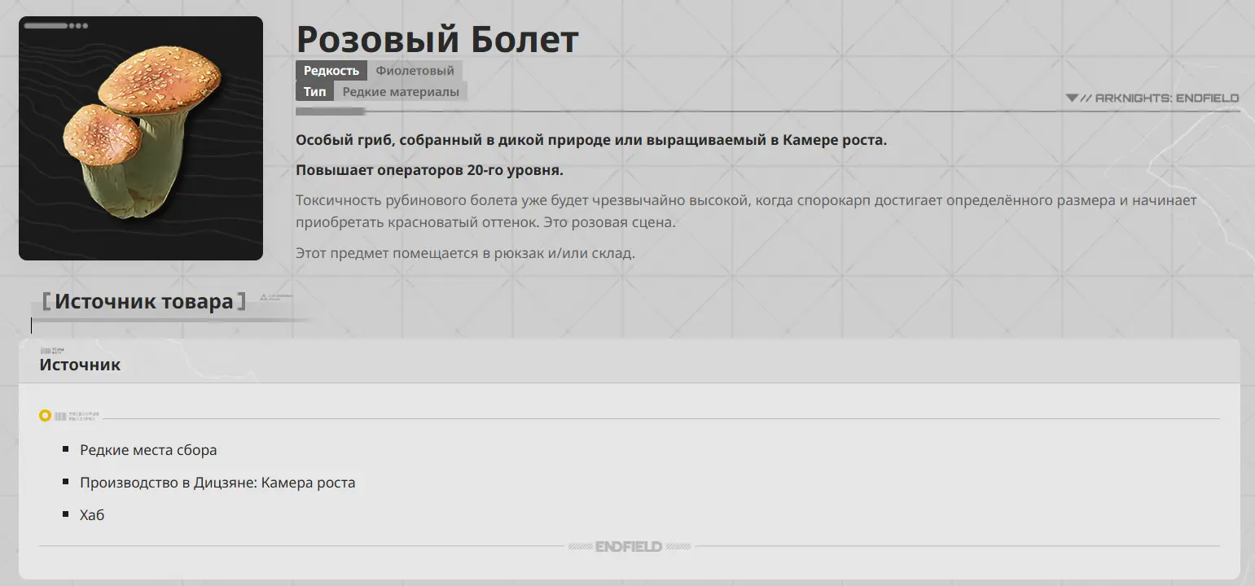Select the Тип label tag
This screenshot has width=1255, height=586.
(x=314, y=92)
